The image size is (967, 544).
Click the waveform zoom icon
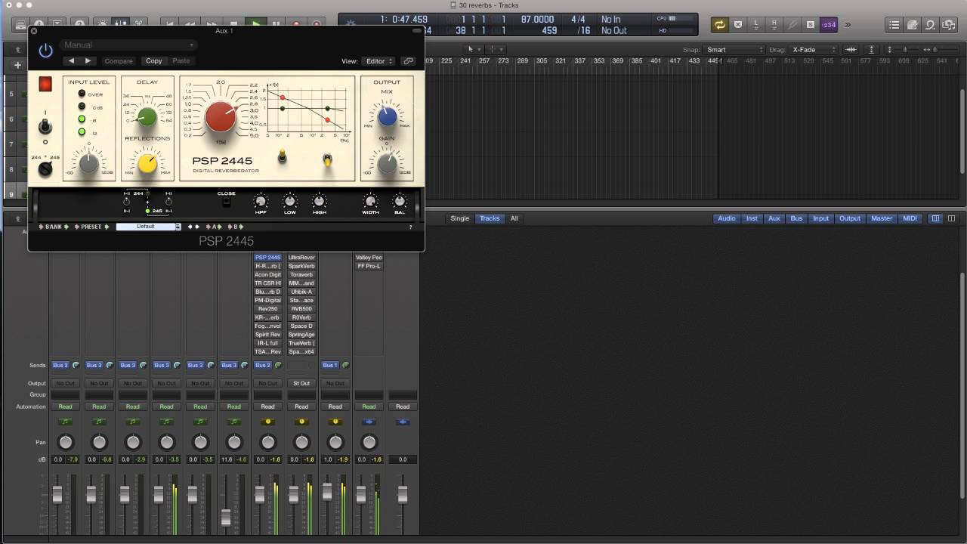(x=851, y=50)
